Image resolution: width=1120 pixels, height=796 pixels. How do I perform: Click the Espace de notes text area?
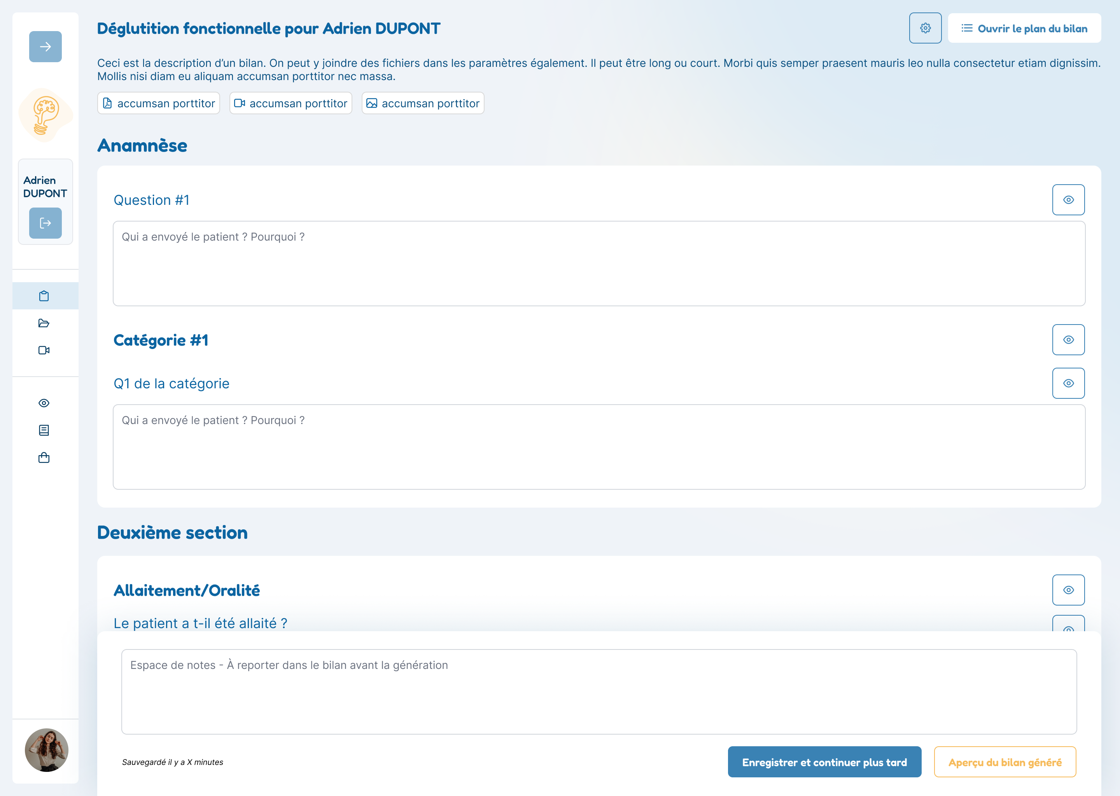point(598,691)
